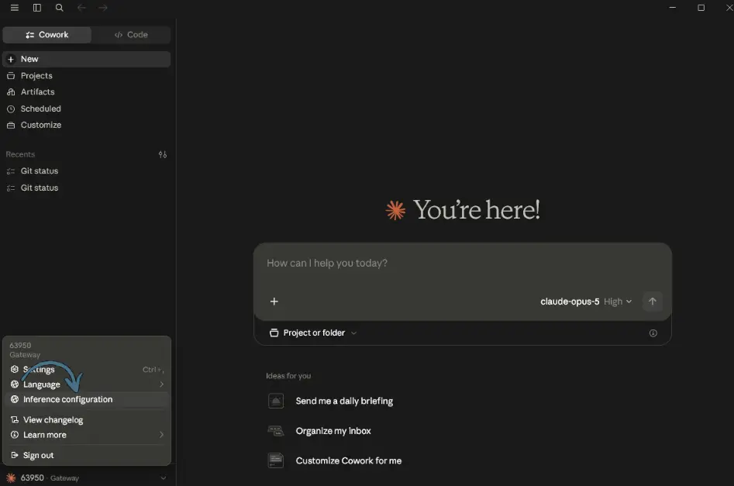The height and width of the screenshot is (486, 734).
Task: Click the Customize Cowork idea icon
Action: [276, 460]
